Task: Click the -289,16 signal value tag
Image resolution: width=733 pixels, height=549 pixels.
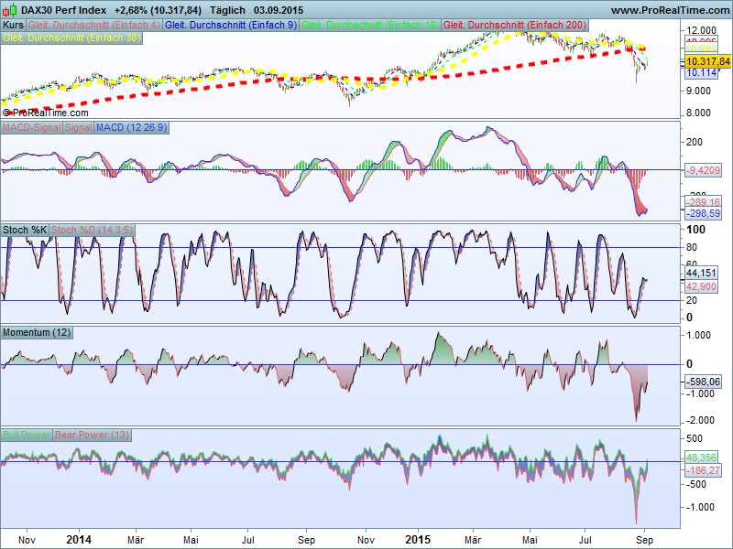Action: click(x=703, y=202)
